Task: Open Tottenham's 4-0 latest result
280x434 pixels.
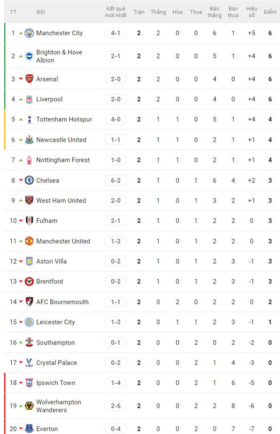Action: (x=115, y=120)
